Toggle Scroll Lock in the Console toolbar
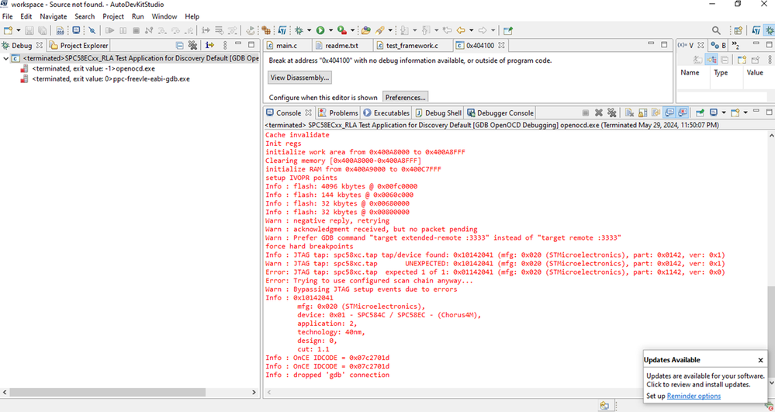Screen dimensions: 775x412 (643, 113)
